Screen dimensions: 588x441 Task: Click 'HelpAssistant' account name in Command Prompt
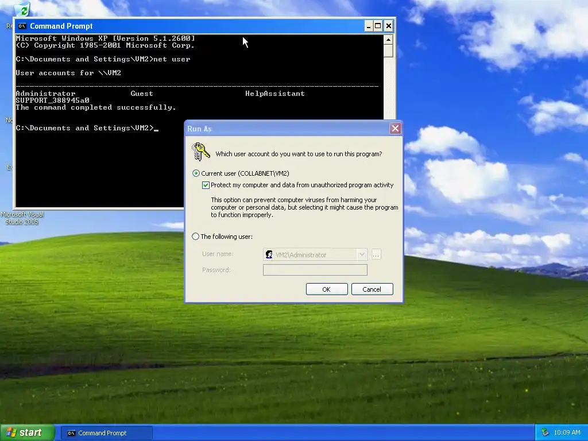[x=275, y=94]
